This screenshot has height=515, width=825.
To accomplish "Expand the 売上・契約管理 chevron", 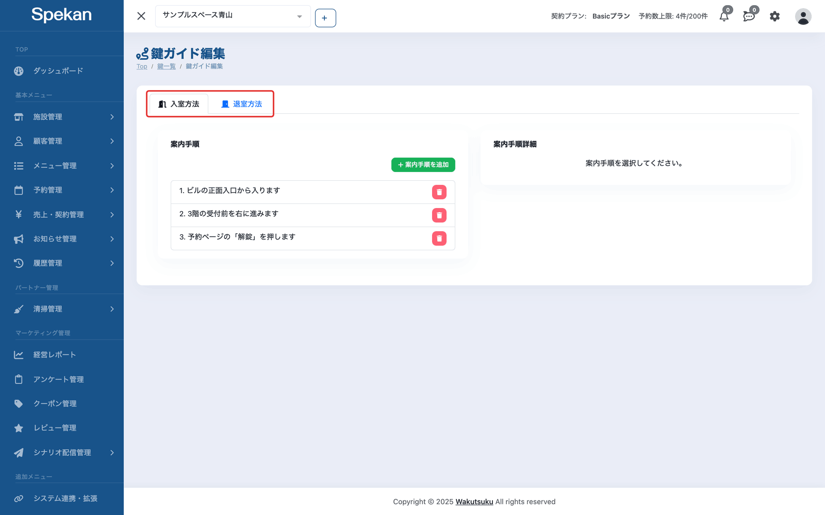I will click(112, 215).
